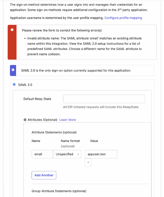
Task: Click the SAML 2.0 only sign-on notice text
Action: click(x=76, y=70)
